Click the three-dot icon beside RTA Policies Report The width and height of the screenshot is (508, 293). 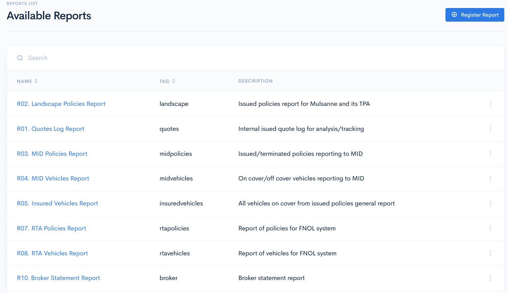coord(490,228)
